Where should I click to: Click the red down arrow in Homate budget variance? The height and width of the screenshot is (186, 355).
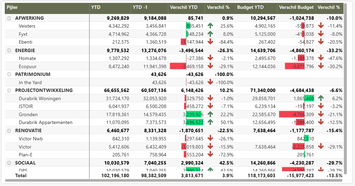point(320,58)
